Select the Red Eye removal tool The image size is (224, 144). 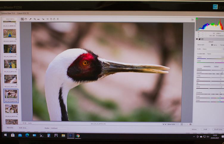point(43,19)
